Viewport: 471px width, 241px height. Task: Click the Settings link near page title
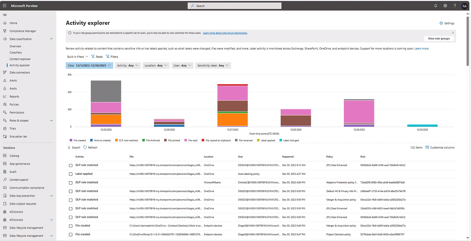[x=447, y=23]
